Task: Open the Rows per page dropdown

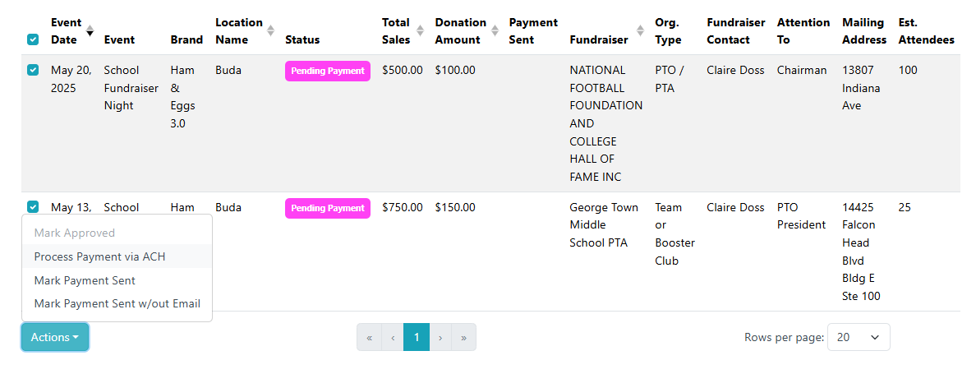Action: click(858, 337)
